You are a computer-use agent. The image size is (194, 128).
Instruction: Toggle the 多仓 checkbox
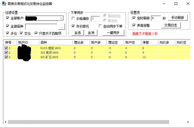point(8,34)
